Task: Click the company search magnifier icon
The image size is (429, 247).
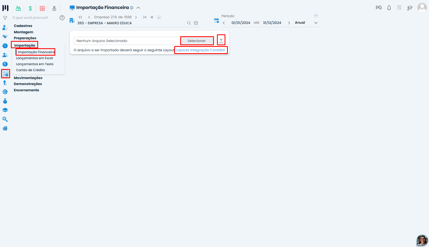Action: click(x=189, y=23)
